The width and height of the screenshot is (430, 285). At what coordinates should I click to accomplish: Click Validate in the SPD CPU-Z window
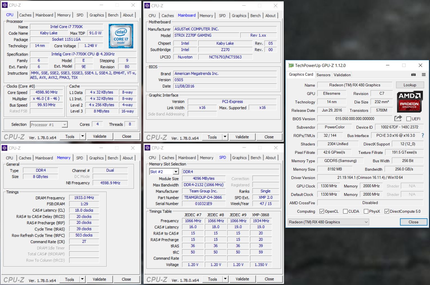[242, 279]
